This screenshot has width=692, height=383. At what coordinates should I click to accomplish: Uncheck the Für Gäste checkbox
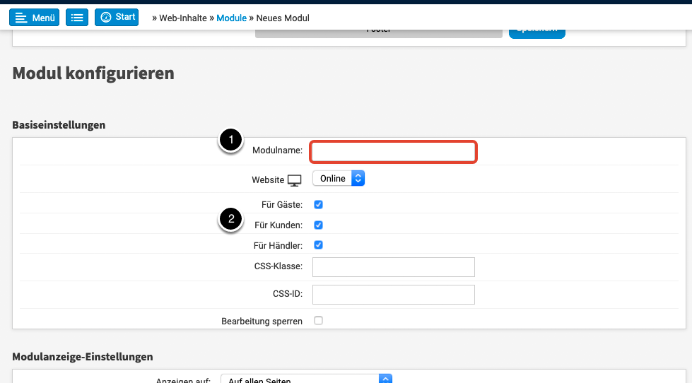(318, 205)
